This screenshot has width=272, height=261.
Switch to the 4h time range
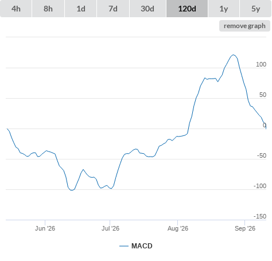click(x=16, y=9)
